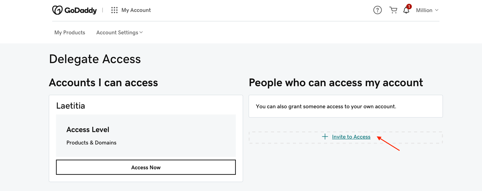Select the Laetitia account name
The image size is (482, 191).
click(x=71, y=106)
